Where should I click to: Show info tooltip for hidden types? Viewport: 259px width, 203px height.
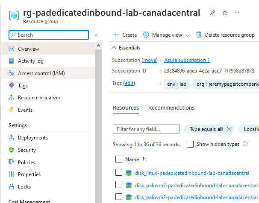click(x=245, y=144)
